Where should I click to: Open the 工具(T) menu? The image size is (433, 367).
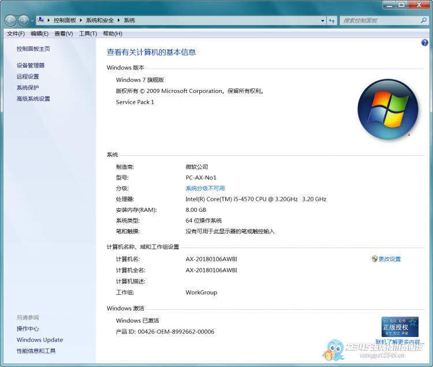click(88, 33)
